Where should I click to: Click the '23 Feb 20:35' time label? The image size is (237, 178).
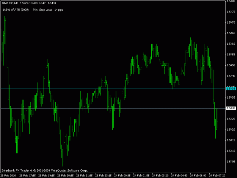pos(66,175)
